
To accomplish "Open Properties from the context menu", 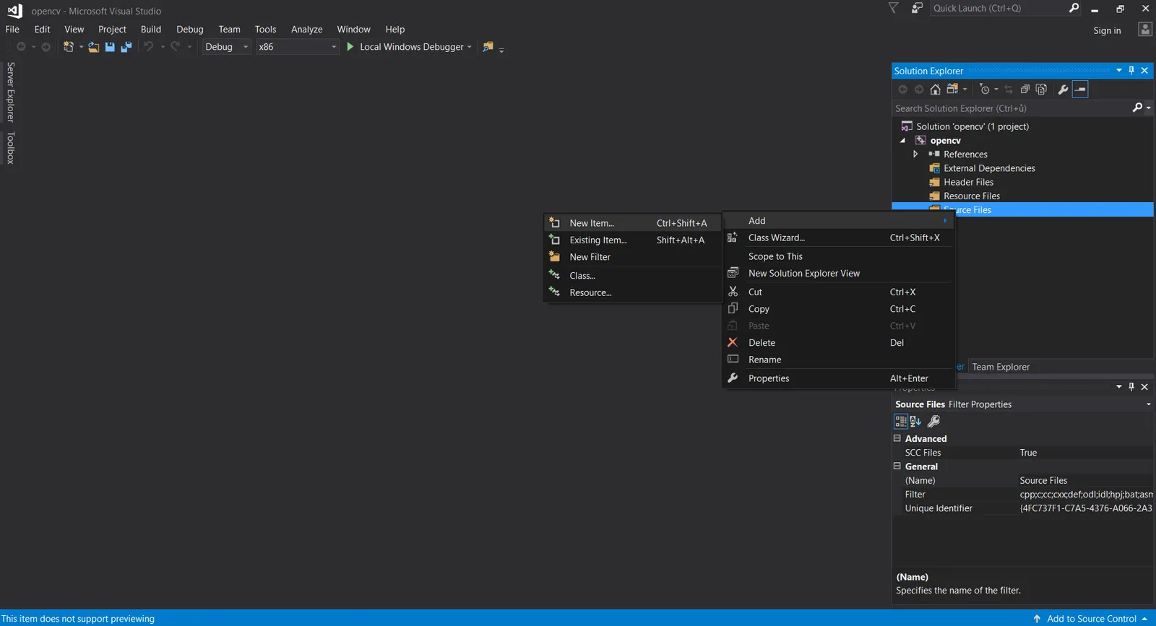I will (x=839, y=378).
